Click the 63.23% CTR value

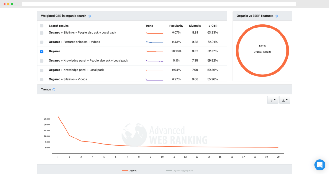(212, 33)
